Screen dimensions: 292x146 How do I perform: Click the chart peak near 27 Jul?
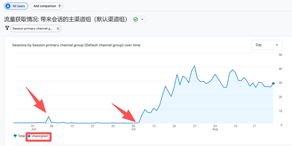[194, 66]
